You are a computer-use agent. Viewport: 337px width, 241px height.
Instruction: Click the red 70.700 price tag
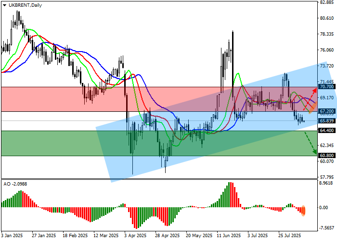[326, 87]
